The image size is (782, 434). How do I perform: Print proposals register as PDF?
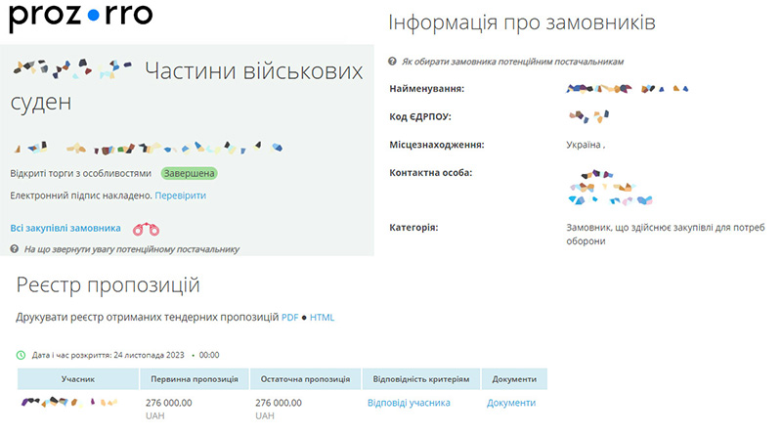(x=289, y=318)
